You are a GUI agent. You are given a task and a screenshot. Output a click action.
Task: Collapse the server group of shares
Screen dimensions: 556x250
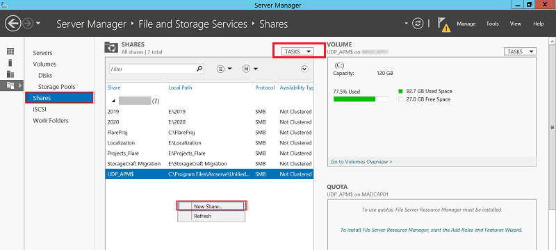point(113,101)
